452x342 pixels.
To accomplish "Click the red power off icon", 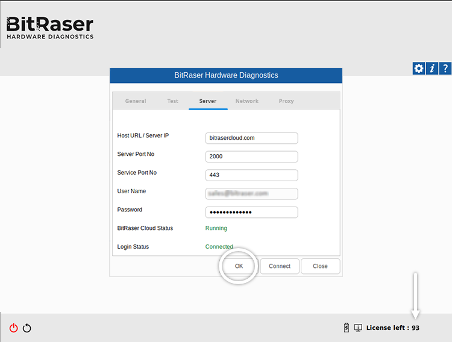I will coord(13,328).
